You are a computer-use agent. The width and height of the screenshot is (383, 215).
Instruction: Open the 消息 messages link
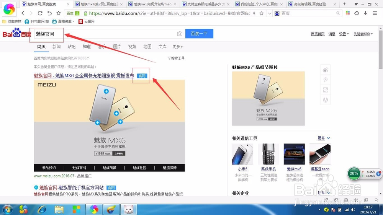click(x=332, y=34)
